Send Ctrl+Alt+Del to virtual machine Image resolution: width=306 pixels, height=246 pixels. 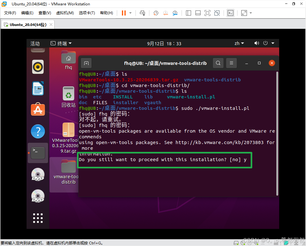pyautogui.click(x=142, y=13)
